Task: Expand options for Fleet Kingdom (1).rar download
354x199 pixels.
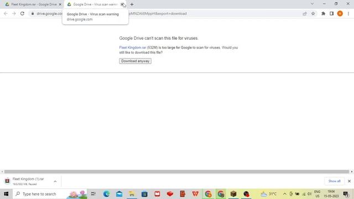Action: [55, 181]
